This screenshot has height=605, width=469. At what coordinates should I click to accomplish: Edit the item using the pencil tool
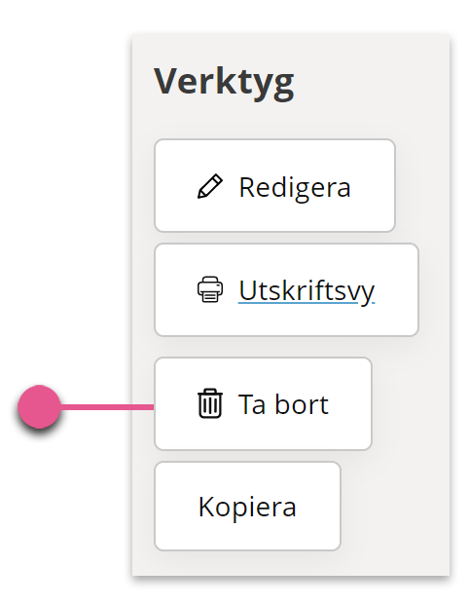(209, 186)
